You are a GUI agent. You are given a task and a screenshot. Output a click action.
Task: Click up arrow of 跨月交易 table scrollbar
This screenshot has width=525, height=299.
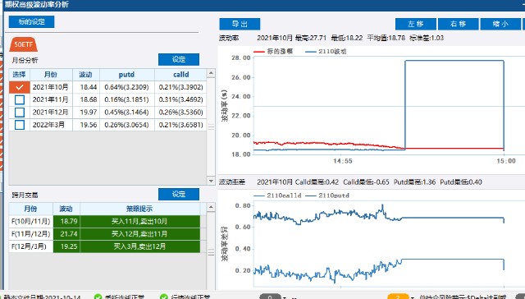(x=211, y=207)
